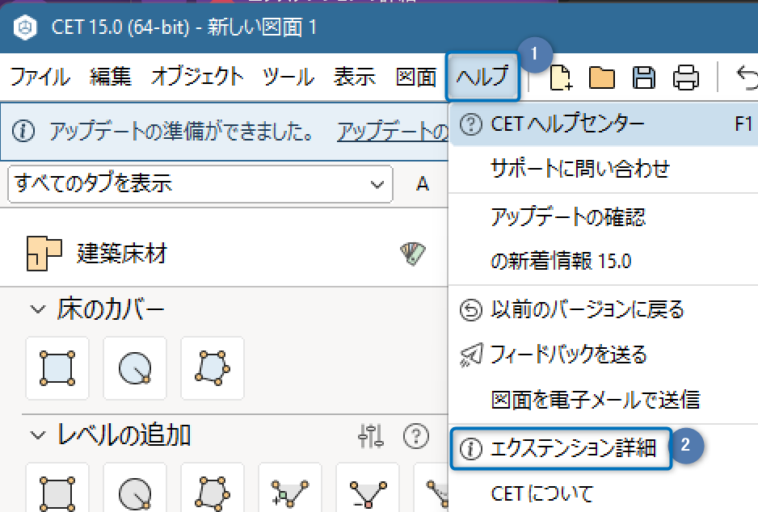Viewport: 758px width, 512px height.
Task: Select circular level tool
Action: click(135, 488)
